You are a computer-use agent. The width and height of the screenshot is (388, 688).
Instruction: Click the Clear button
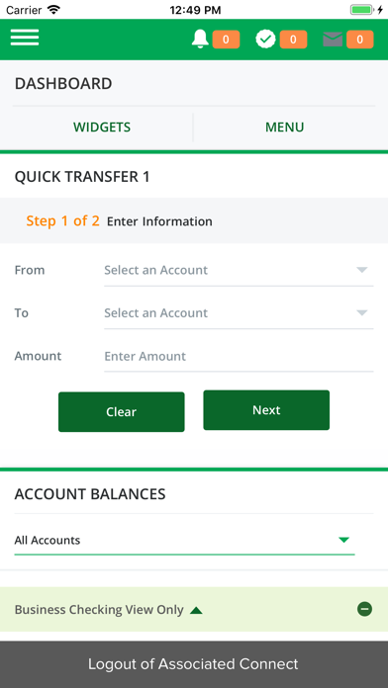point(122,411)
